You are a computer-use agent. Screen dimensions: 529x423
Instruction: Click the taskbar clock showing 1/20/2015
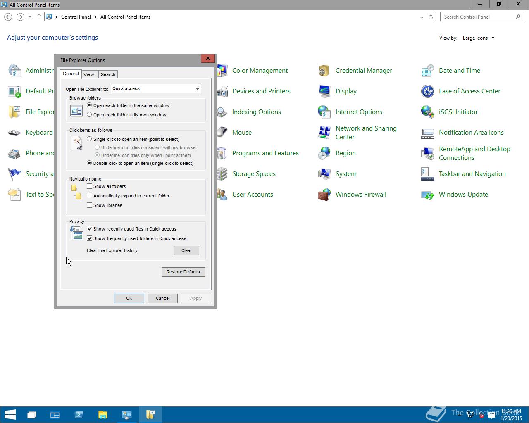click(x=511, y=415)
